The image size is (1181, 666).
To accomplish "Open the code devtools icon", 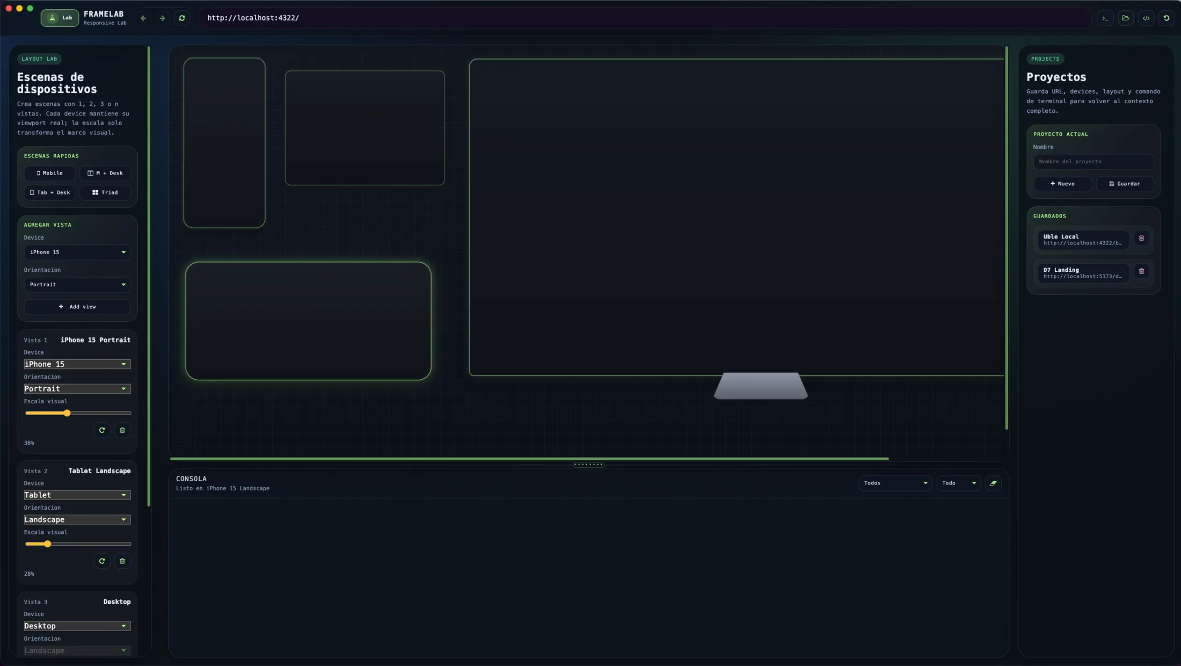I will click(1146, 18).
